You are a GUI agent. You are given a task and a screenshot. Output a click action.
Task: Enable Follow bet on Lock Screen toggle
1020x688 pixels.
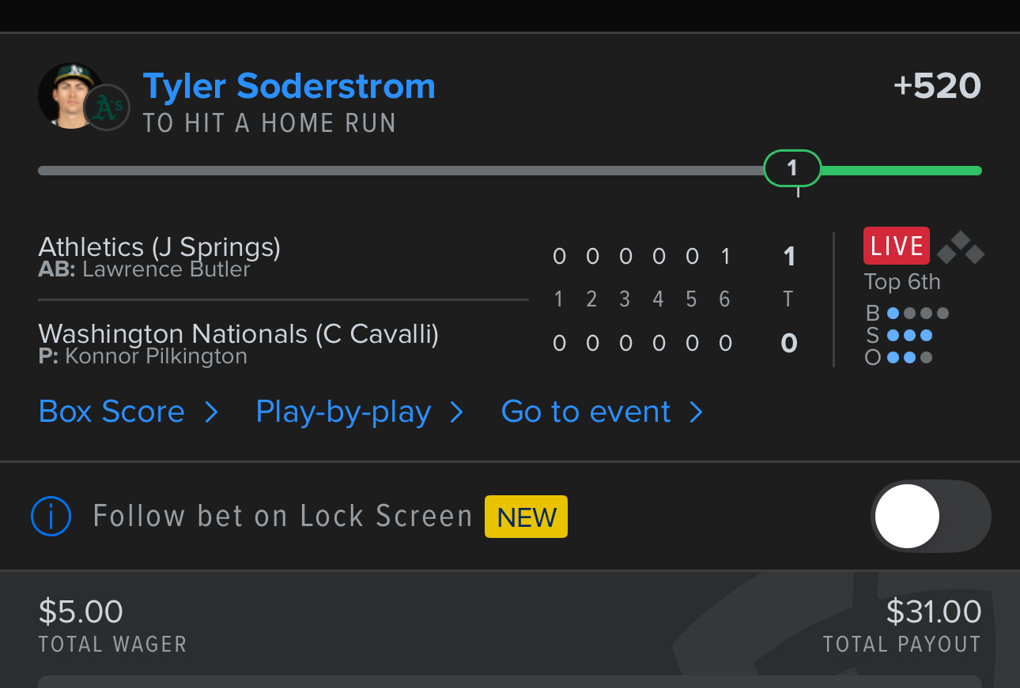tap(931, 517)
